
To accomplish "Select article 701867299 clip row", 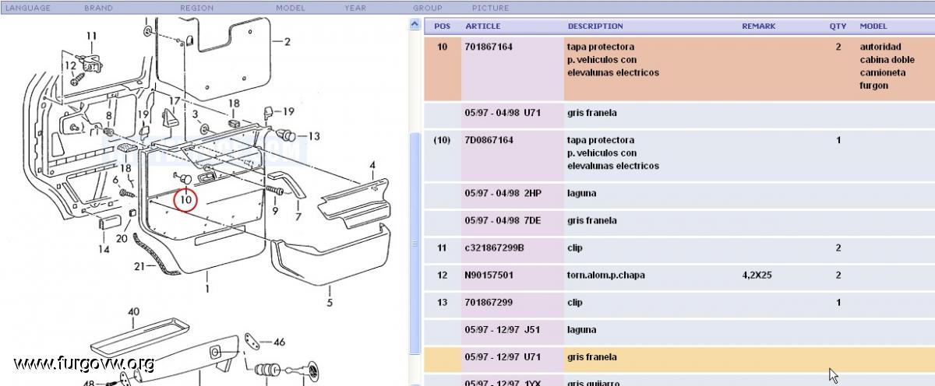I will [679, 302].
